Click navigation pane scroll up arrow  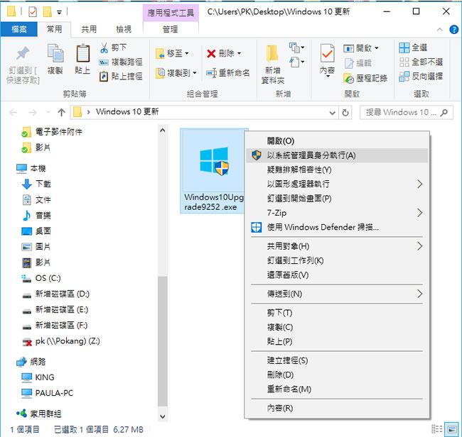(163, 130)
